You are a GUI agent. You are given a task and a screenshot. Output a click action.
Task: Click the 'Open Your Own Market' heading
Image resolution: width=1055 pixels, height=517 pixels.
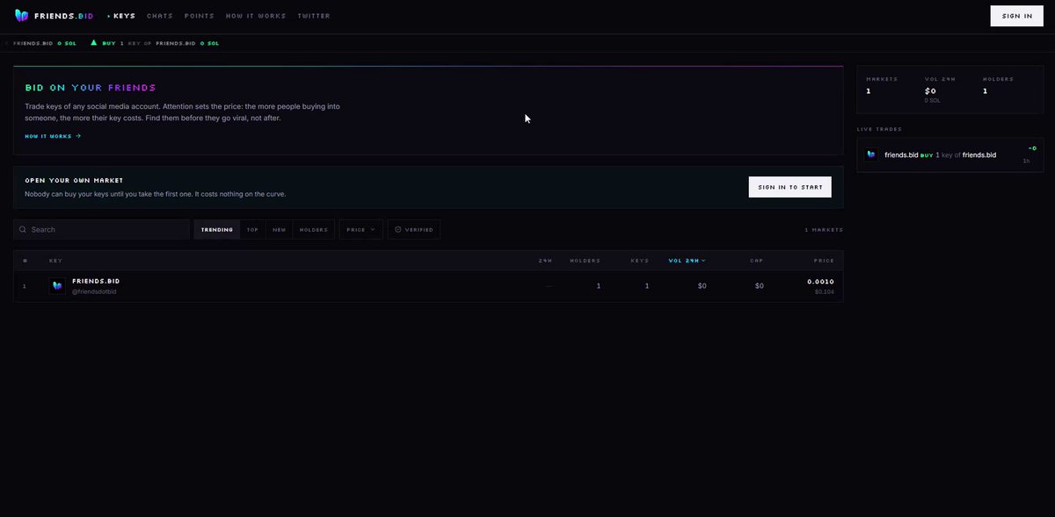(74, 180)
